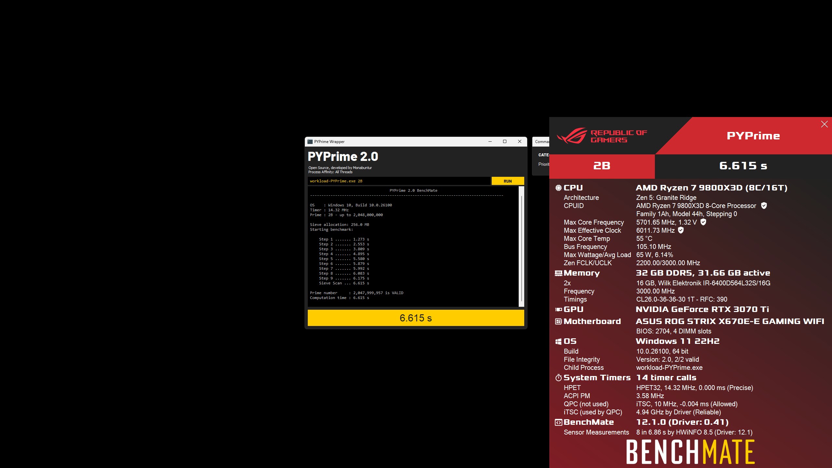Click the Windows logo OS icon
This screenshot has height=468, width=832.
click(558, 341)
